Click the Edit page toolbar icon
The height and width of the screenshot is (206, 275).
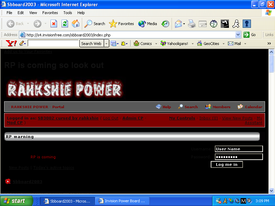202,24
